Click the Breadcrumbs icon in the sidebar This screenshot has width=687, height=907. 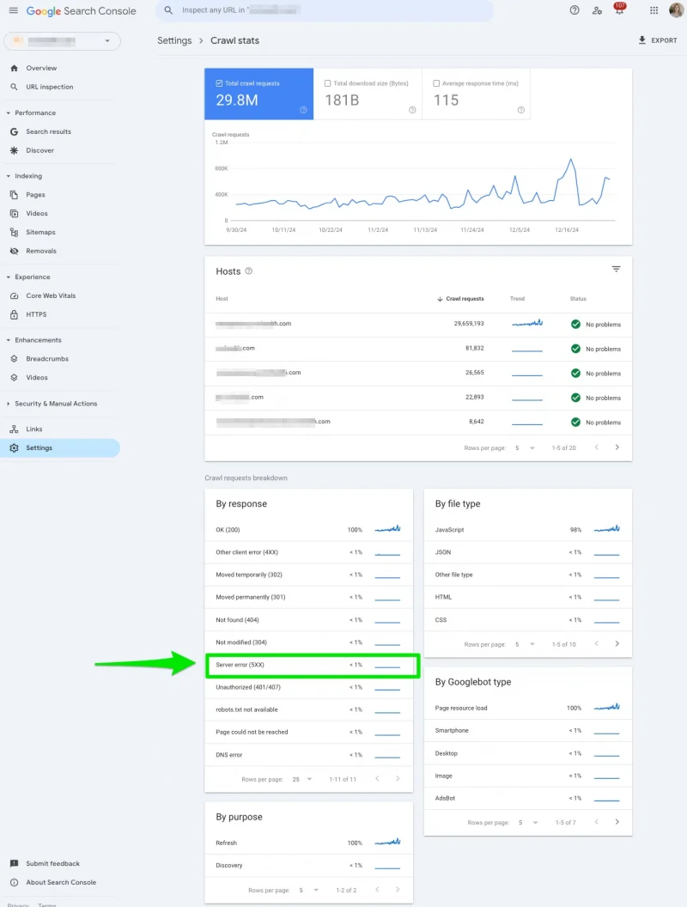click(x=14, y=359)
